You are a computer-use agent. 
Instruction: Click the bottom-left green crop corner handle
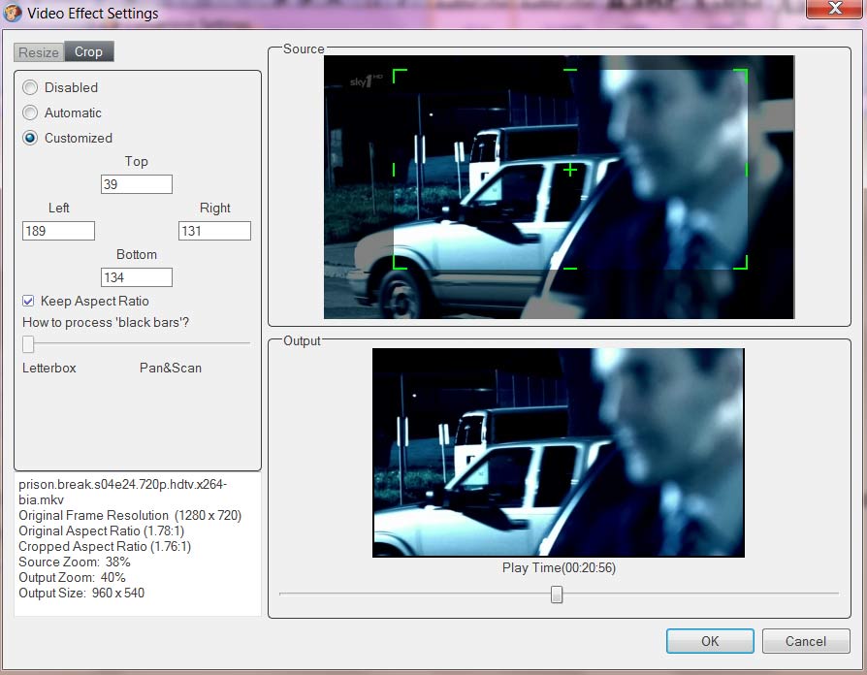tap(400, 263)
